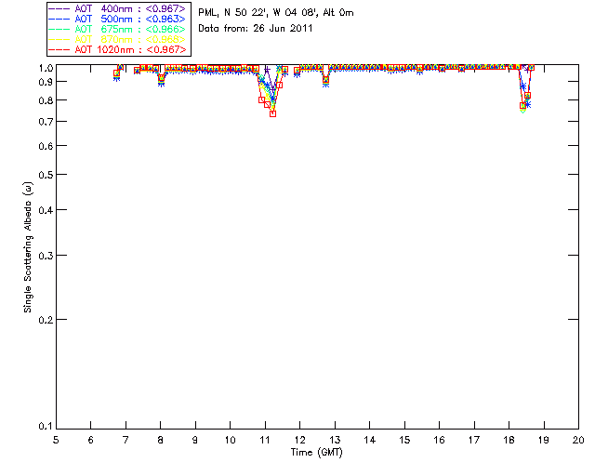Click the x-axis label 7
Image resolution: width=595 pixels, height=476 pixels.
pos(126,441)
